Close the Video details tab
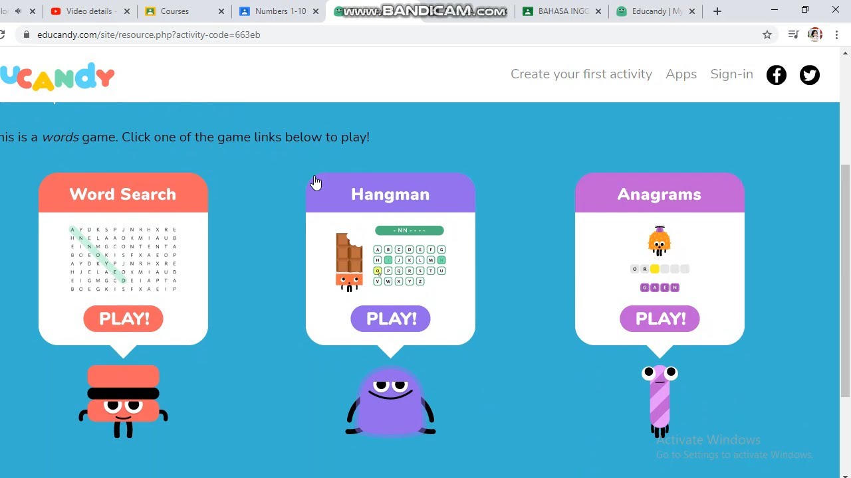 (127, 11)
